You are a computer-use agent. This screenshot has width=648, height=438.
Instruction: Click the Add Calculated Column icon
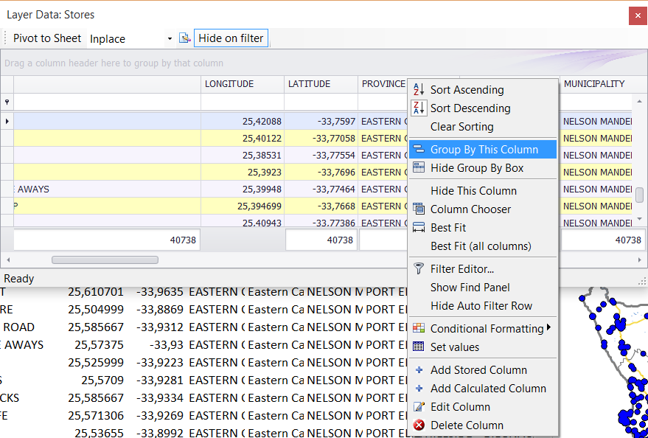coord(419,388)
